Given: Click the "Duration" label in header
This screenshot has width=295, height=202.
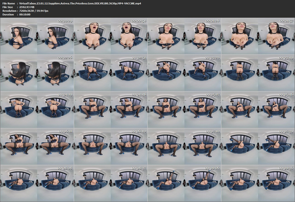Looking at the screenshot, I should coord(8,14).
